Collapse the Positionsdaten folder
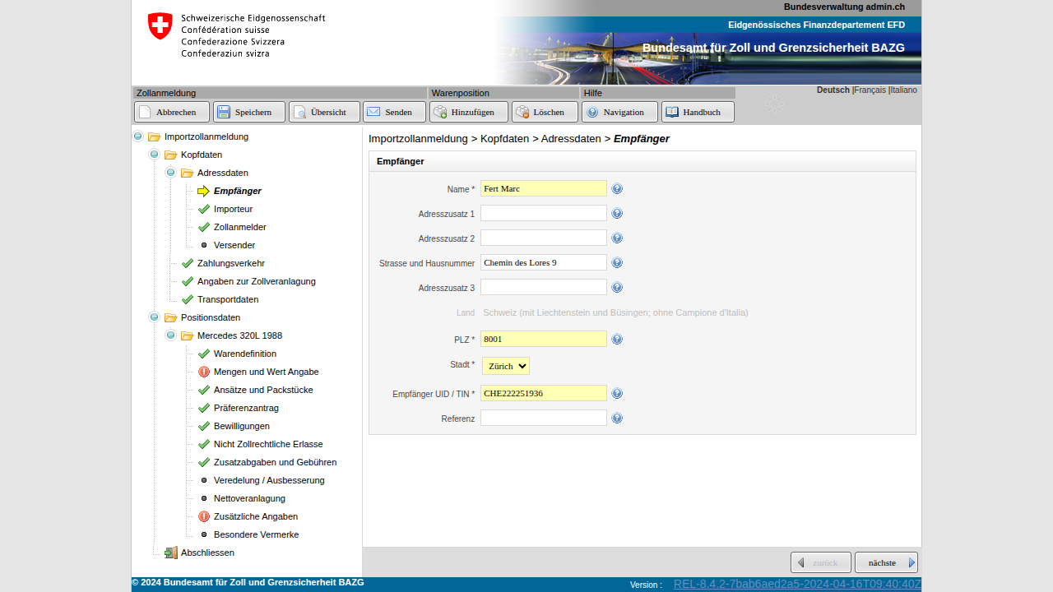1053x592 pixels. 155,317
